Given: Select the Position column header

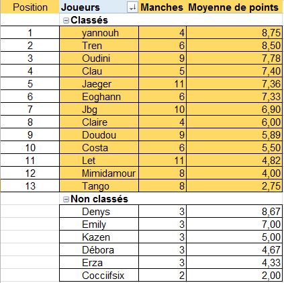Looking at the screenshot, I should pyautogui.click(x=30, y=7).
